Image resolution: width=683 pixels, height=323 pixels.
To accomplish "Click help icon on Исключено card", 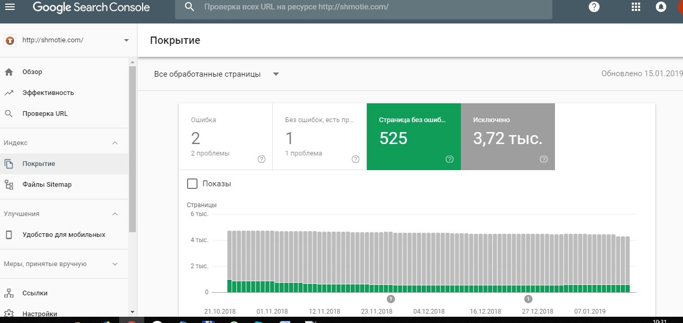I will (543, 159).
